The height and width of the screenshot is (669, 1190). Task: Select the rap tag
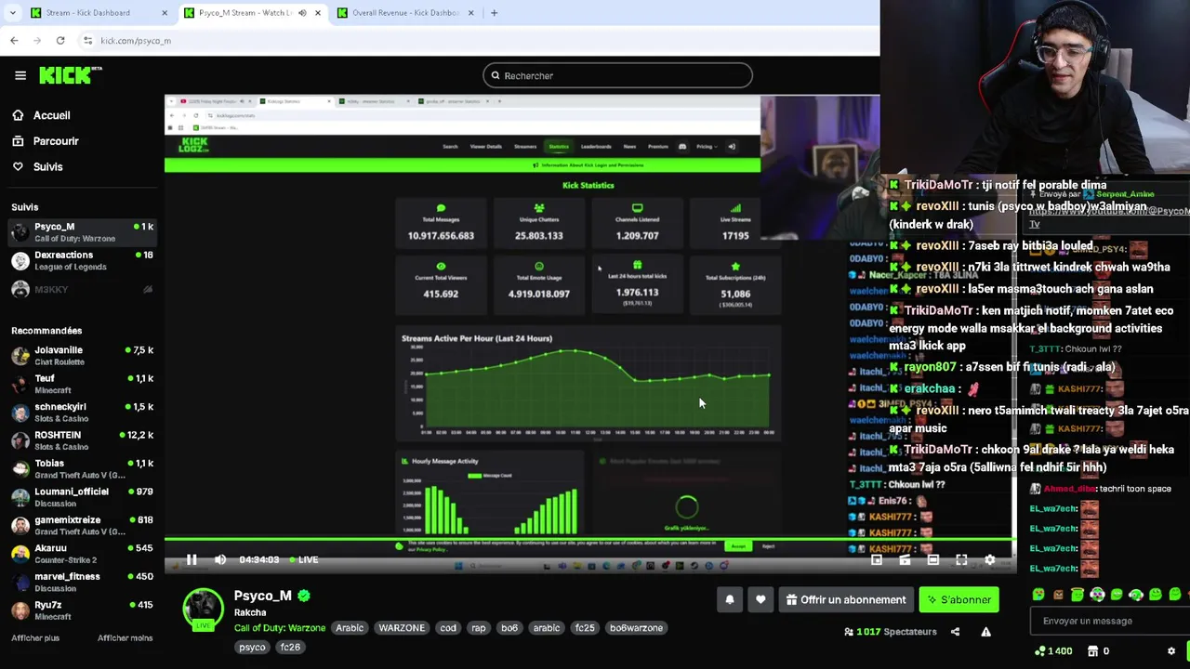click(x=479, y=628)
